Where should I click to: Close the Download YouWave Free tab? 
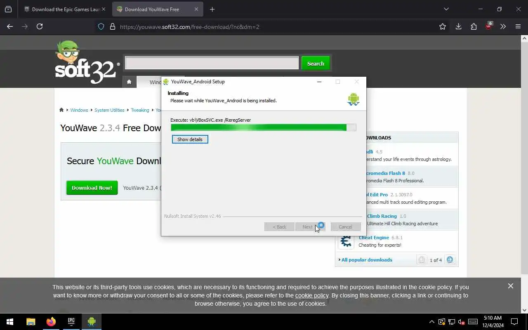196,9
